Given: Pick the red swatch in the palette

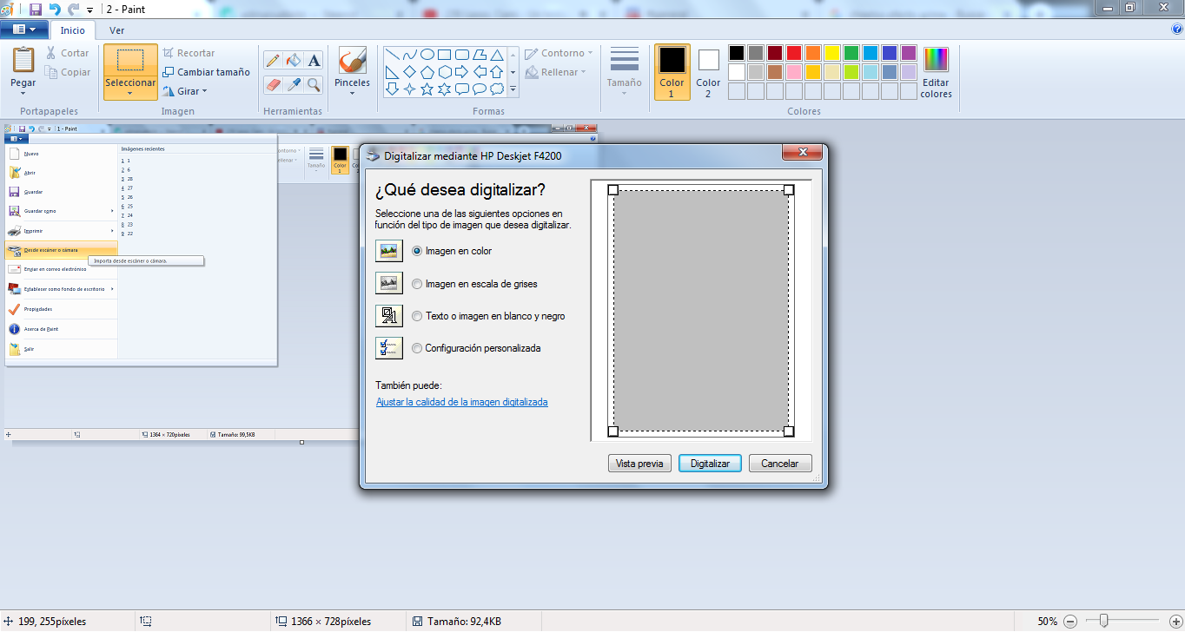Looking at the screenshot, I should click(794, 53).
